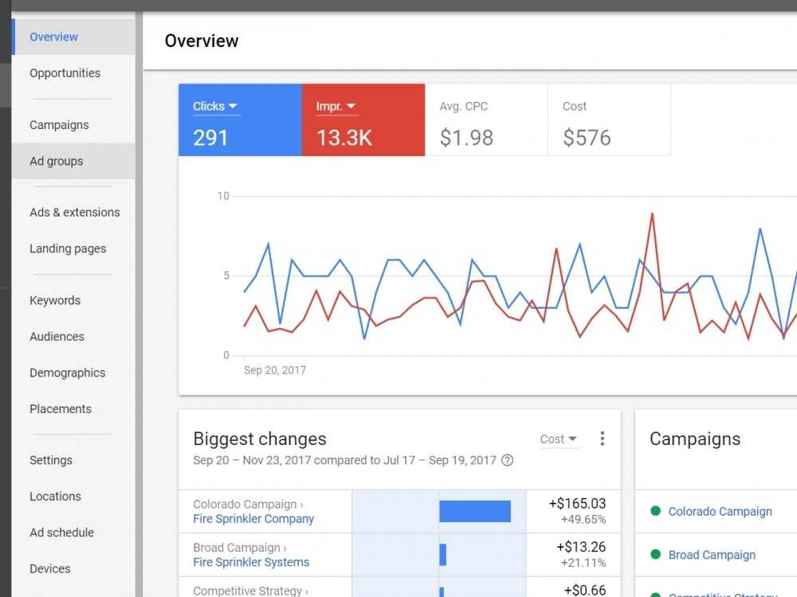This screenshot has width=797, height=597.
Task: Open the Fire Sprinkler Company ad group
Action: coord(253,519)
